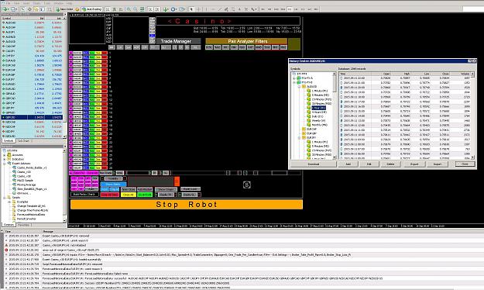The image size is (484, 290).
Task: Collapse the EURJPY node in History Center
Action: coord(299,137)
